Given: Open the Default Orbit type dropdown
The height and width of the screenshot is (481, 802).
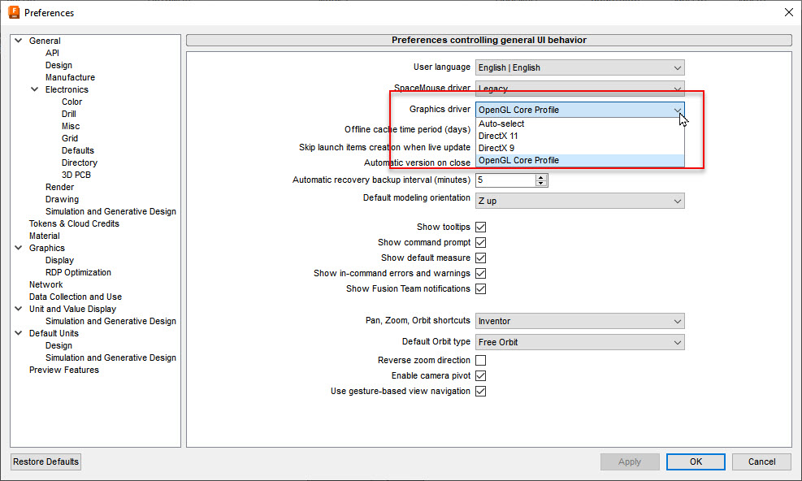Looking at the screenshot, I should [x=580, y=342].
